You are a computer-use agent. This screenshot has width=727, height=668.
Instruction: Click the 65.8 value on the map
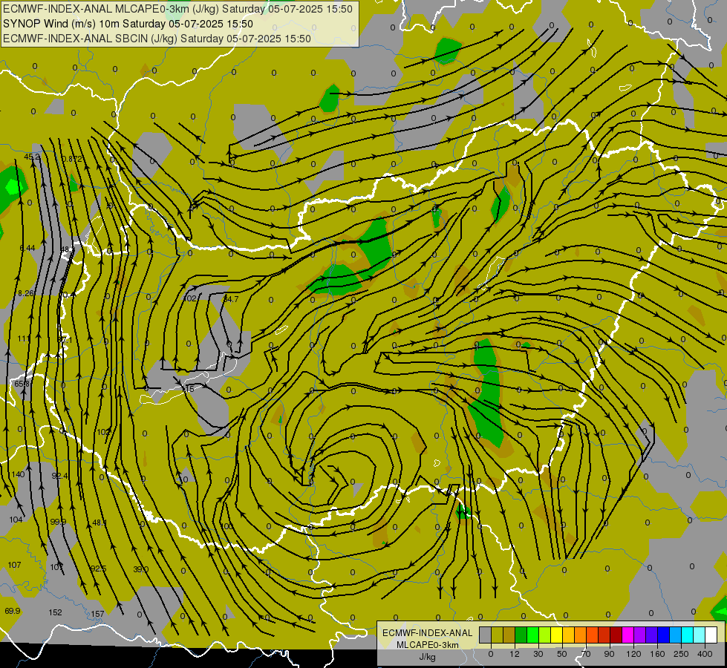(22, 384)
